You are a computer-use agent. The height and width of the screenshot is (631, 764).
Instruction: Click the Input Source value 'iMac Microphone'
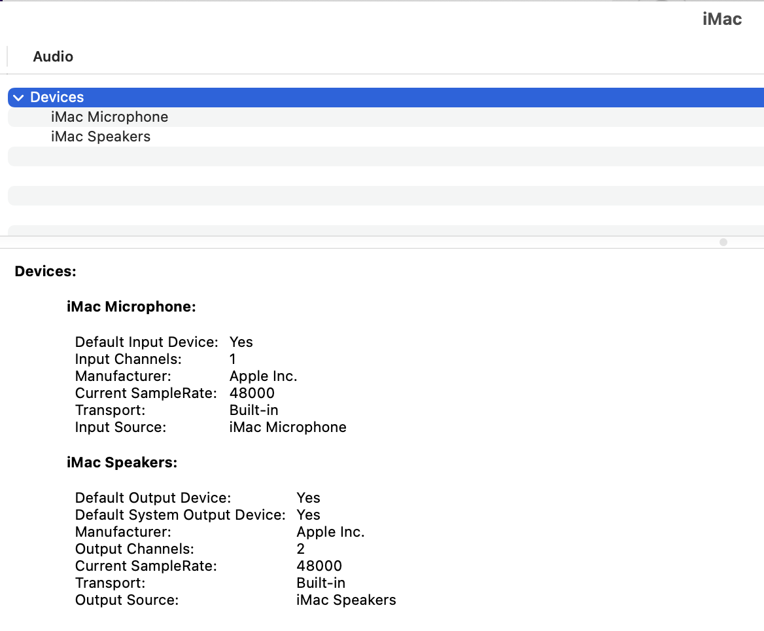click(288, 427)
